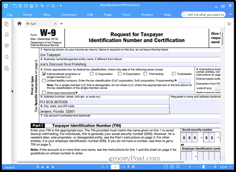The image size is (236, 172).
Task: Open the comments panel in the sidebar
Action: (6, 46)
